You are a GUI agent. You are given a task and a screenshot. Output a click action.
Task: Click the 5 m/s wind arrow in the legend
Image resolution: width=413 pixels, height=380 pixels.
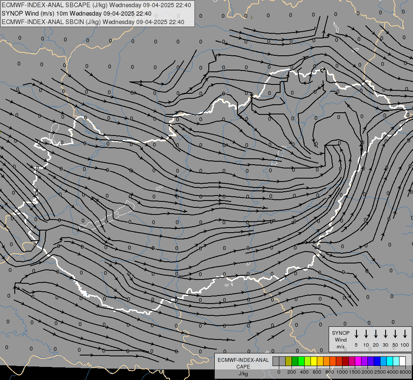click(x=356, y=334)
